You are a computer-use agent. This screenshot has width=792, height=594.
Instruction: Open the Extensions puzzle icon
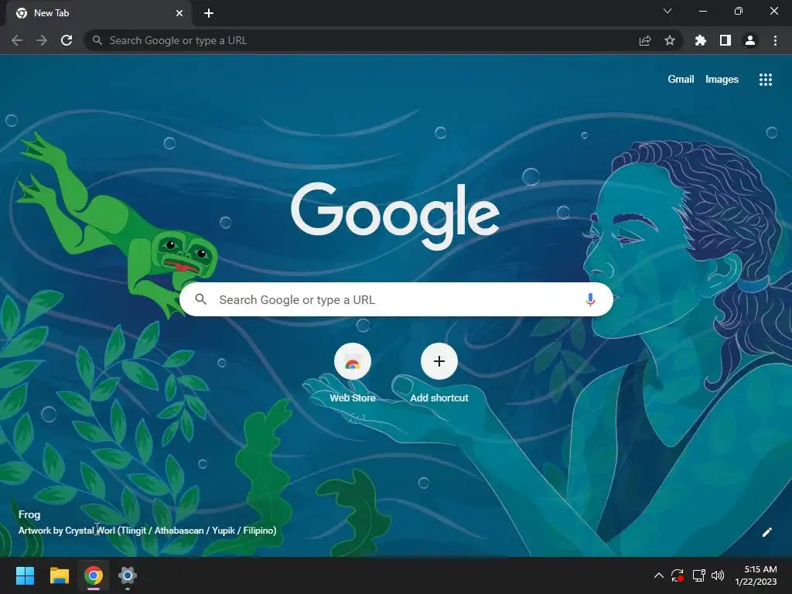point(701,40)
